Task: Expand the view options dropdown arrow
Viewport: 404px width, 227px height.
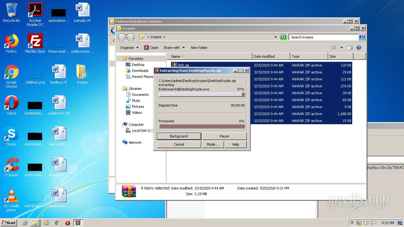Action: click(x=342, y=48)
